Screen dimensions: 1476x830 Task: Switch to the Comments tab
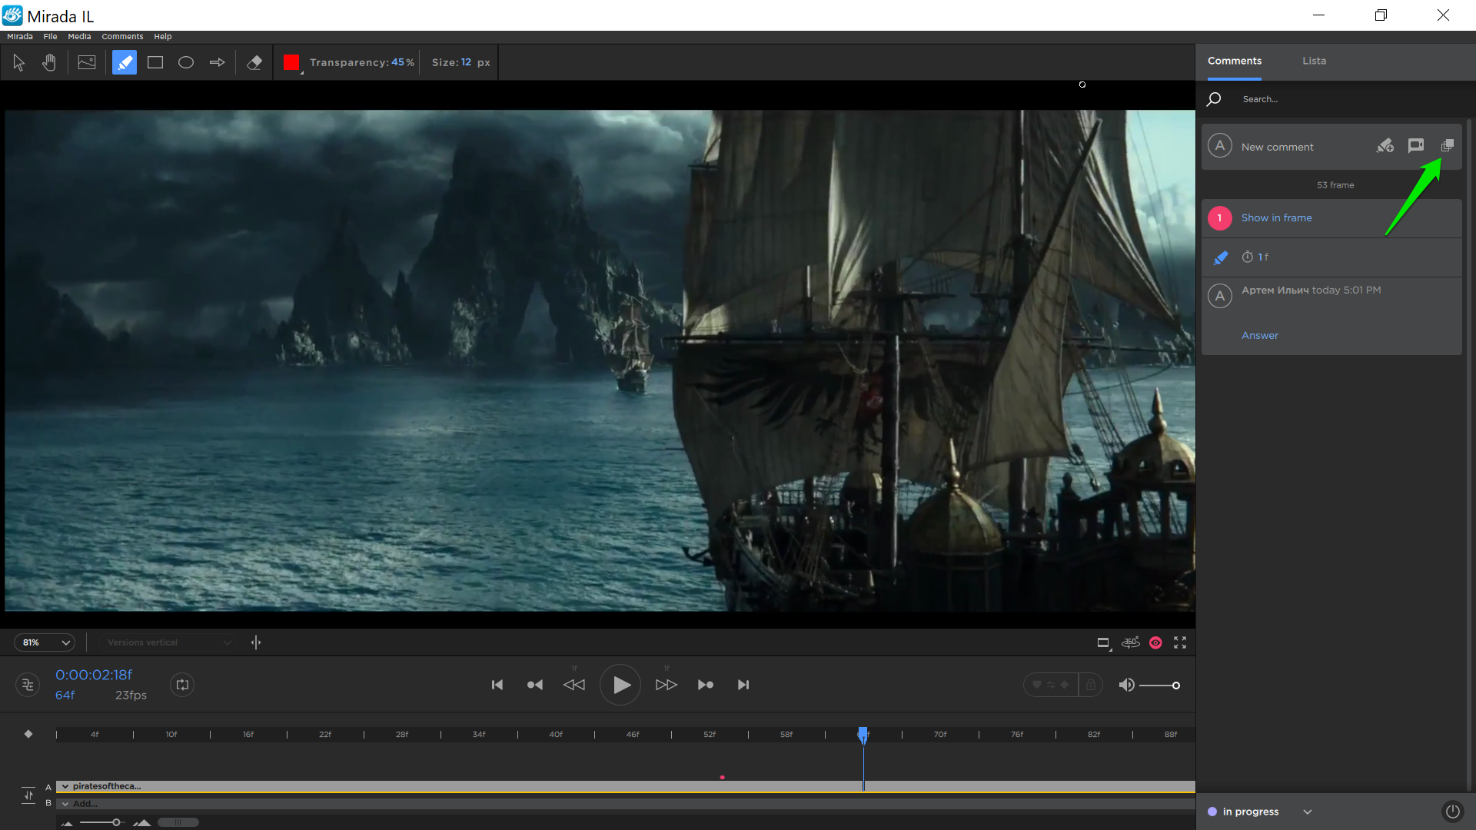1234,61
